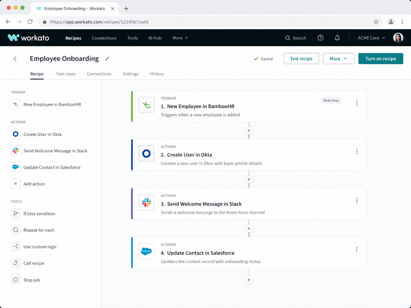Select the Repeat for each tool icon
Image resolution: width=411 pixels, height=308 pixels.
point(16,230)
